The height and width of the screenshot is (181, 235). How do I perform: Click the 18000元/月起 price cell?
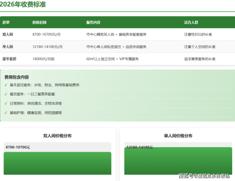pos(44,59)
